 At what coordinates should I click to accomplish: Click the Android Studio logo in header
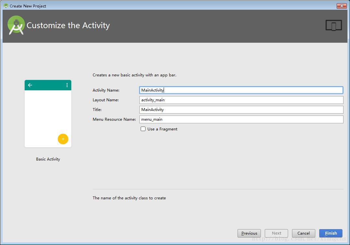[x=16, y=25]
